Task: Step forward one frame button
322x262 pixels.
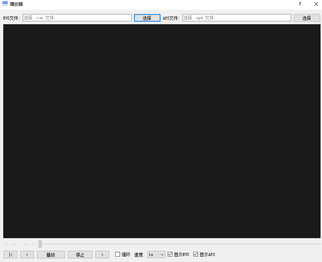Action: click(x=102, y=255)
